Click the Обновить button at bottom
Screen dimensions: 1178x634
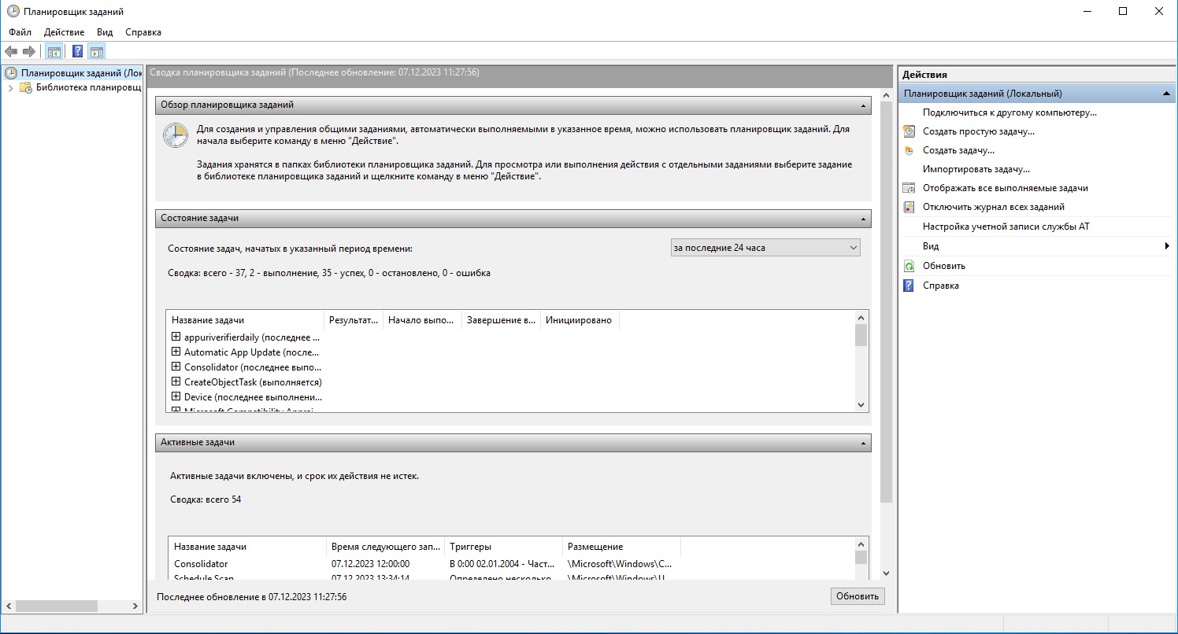click(x=857, y=596)
